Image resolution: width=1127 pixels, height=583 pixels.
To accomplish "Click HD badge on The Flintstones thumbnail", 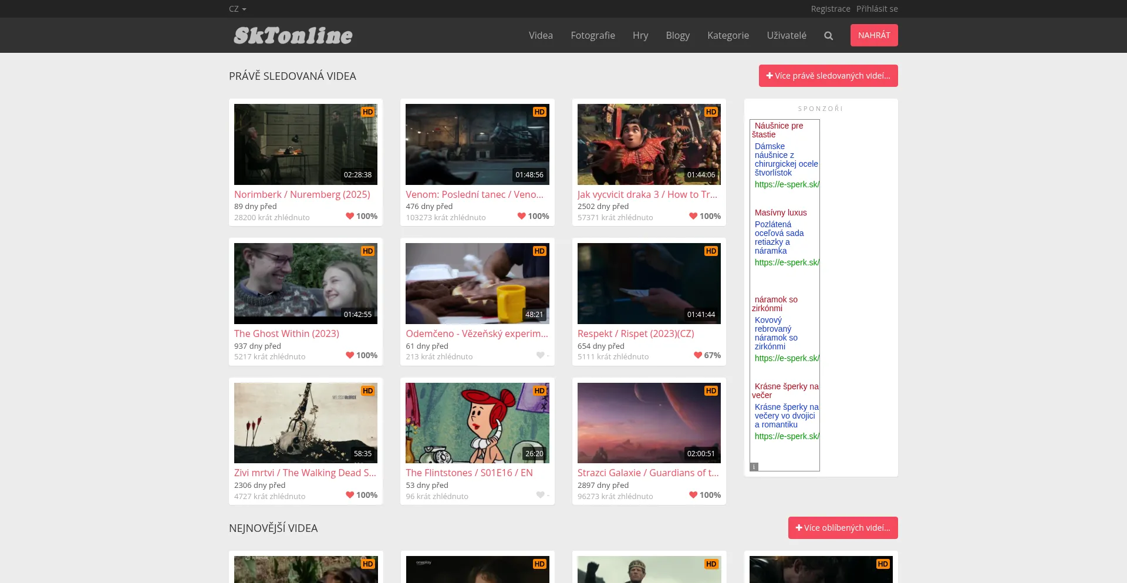I will [539, 391].
